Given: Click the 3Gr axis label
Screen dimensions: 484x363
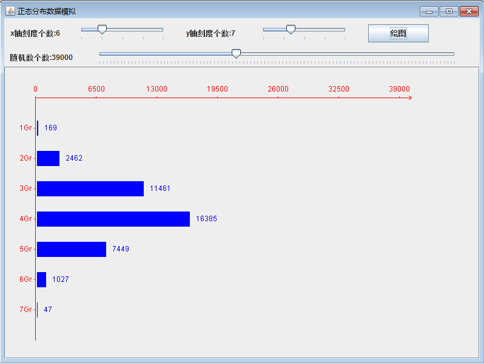Looking at the screenshot, I should click(x=25, y=188).
